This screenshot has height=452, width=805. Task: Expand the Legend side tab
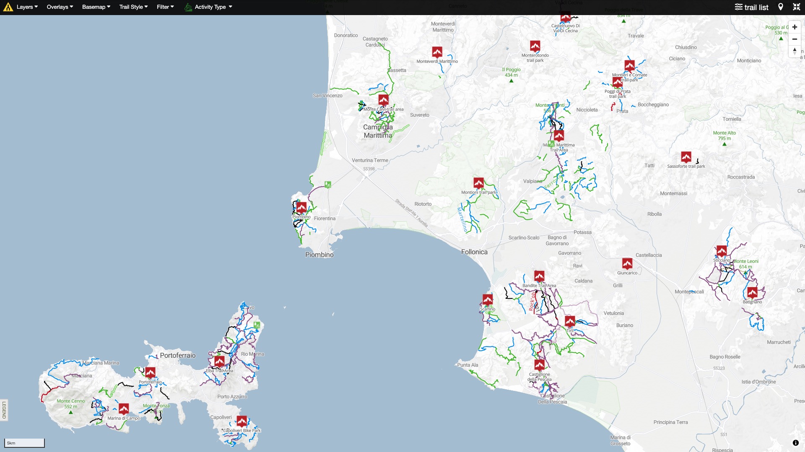tap(4, 410)
